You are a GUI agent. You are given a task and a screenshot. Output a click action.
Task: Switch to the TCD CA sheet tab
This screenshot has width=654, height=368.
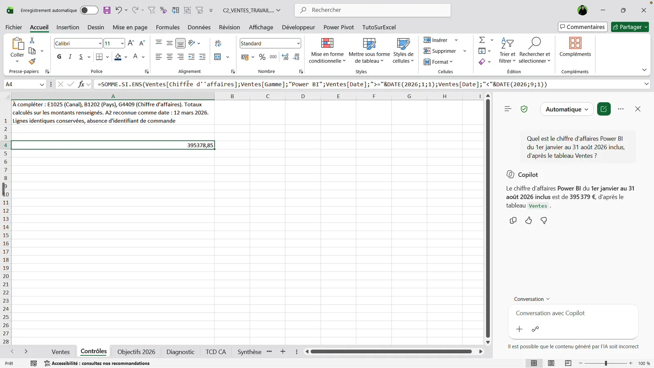[216, 352]
